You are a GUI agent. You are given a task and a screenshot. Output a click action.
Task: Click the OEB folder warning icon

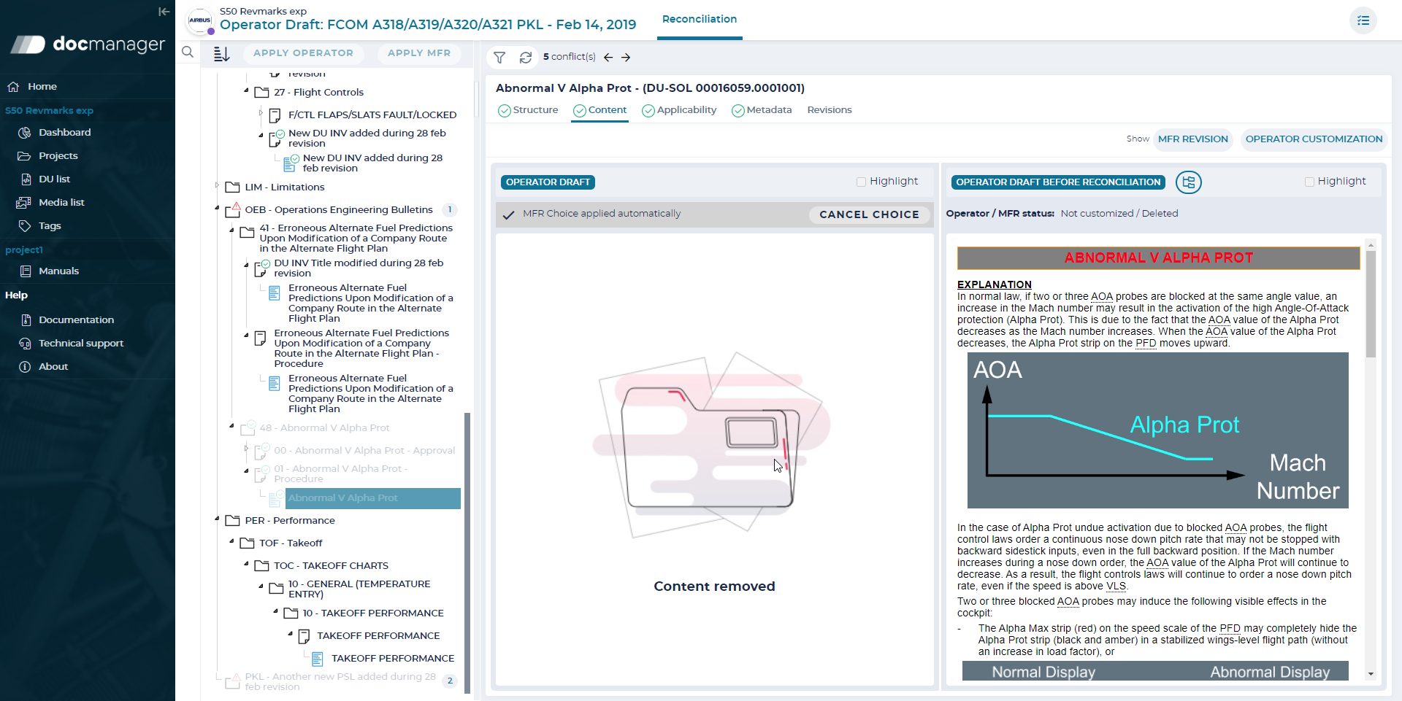pos(233,210)
